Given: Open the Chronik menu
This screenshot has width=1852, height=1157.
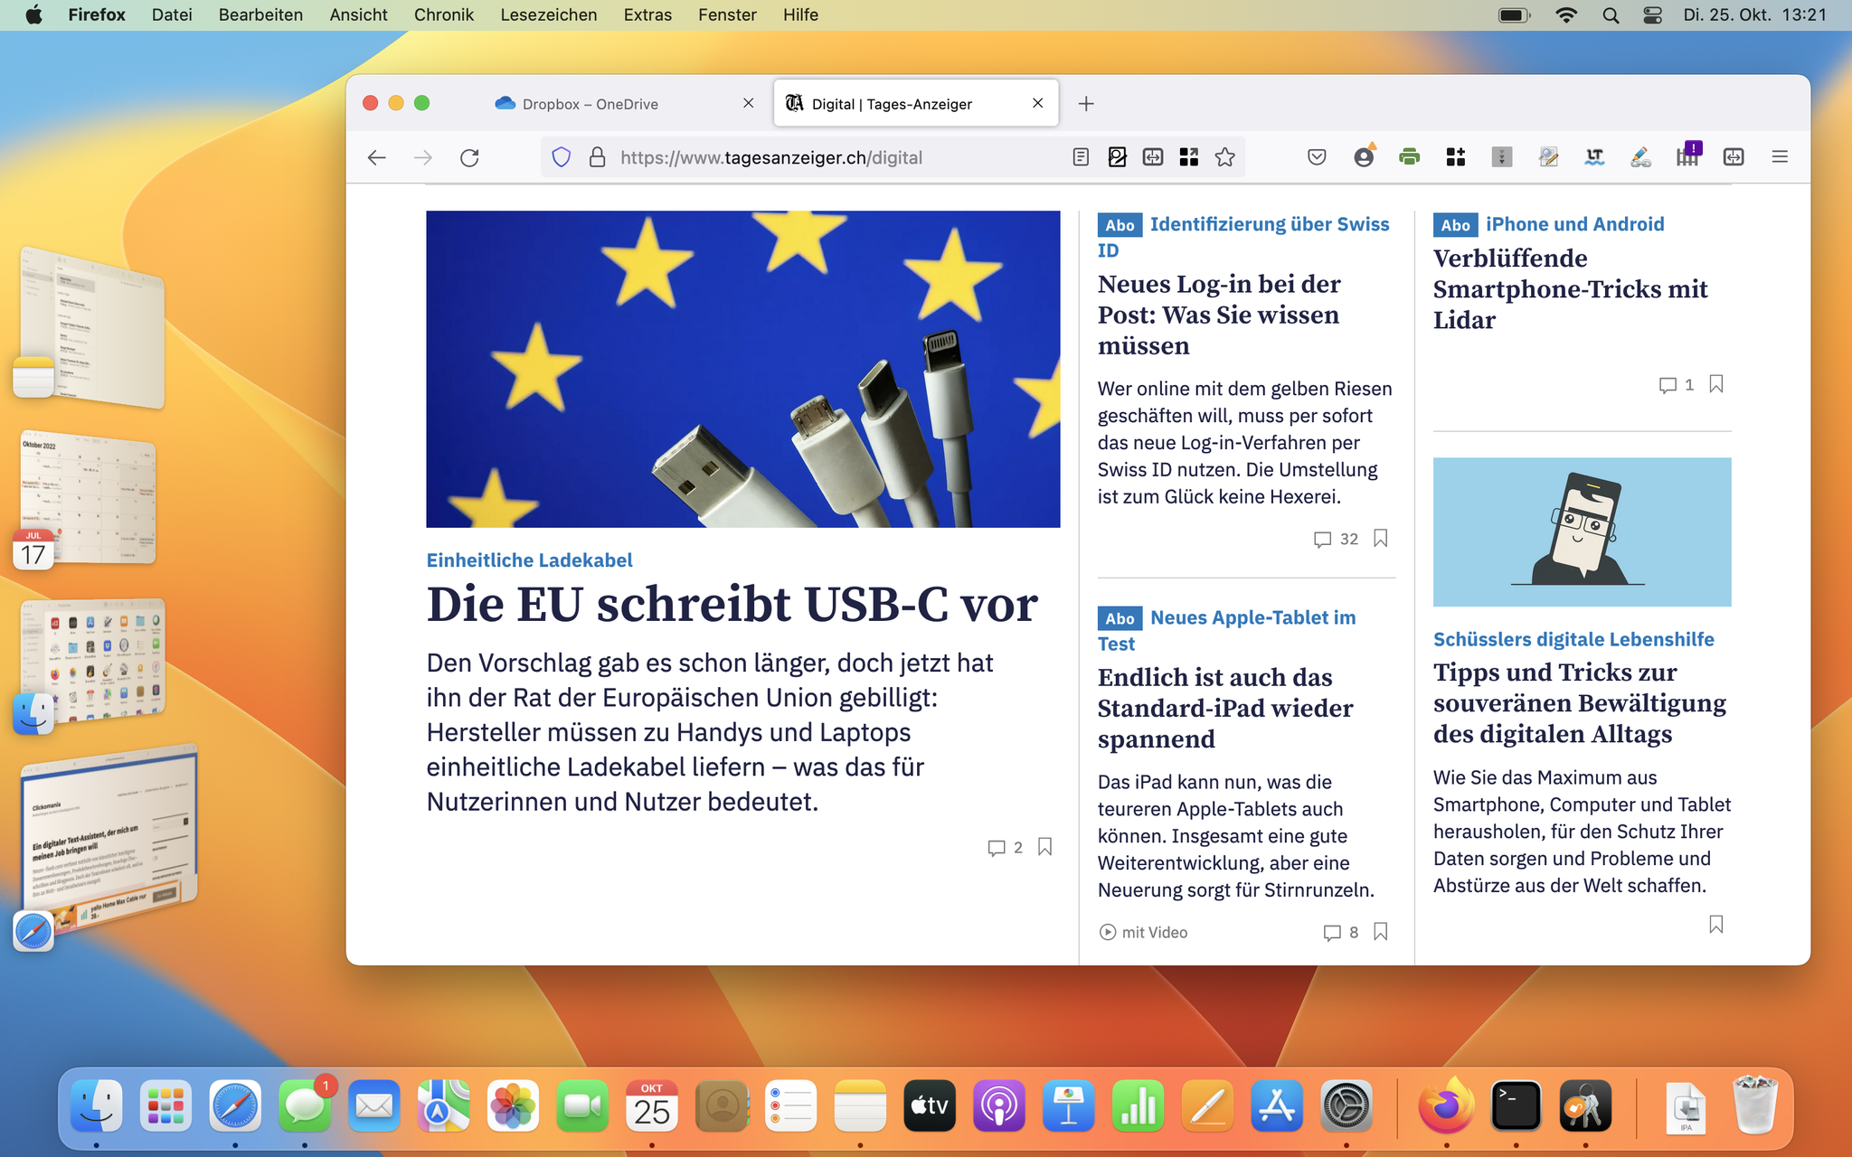Looking at the screenshot, I should click(x=443, y=14).
